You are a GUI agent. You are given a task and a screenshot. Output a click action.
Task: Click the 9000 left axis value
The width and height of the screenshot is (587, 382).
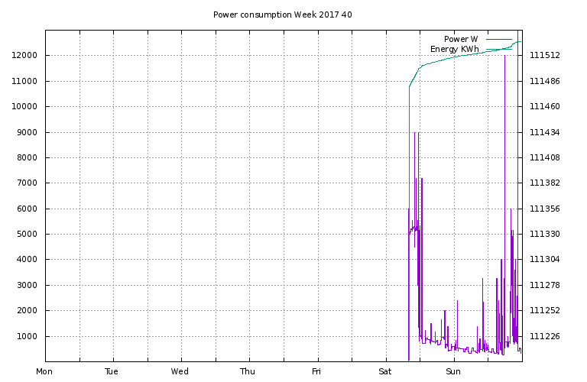27,132
